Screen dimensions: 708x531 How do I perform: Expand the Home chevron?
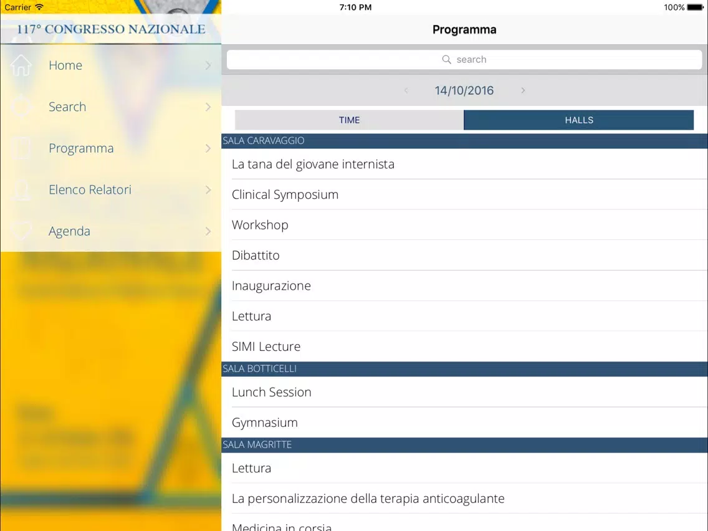[208, 65]
